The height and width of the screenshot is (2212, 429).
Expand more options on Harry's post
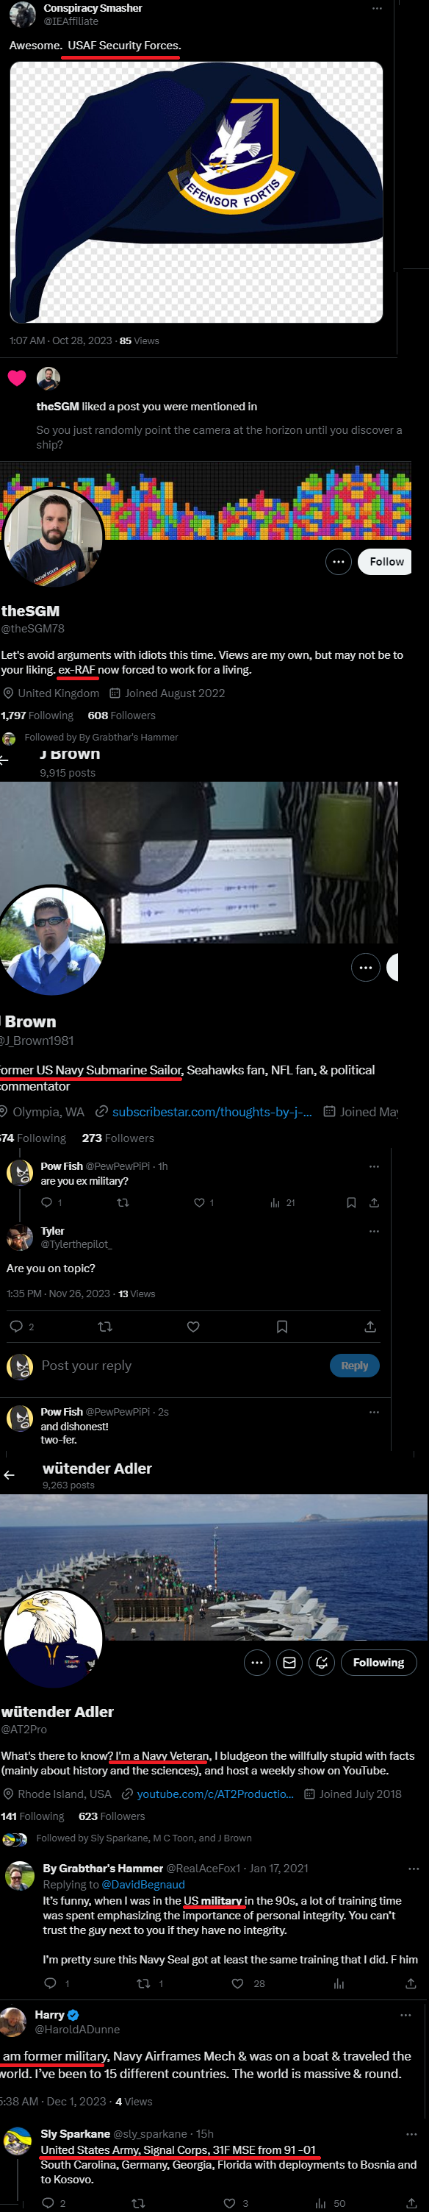(x=405, y=2014)
